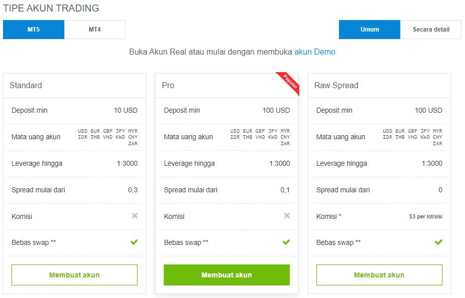Click the green checkmark for Standard Bebas swap
This screenshot has width=465, height=298.
click(134, 242)
